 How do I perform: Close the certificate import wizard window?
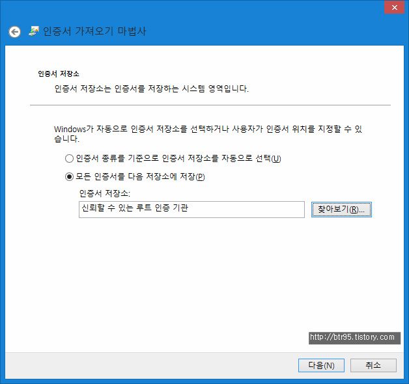[394, 7]
